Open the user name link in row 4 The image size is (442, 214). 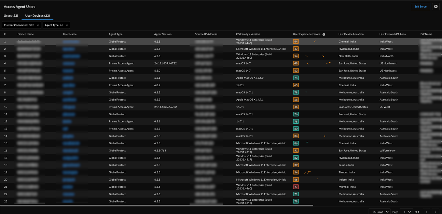click(69, 63)
